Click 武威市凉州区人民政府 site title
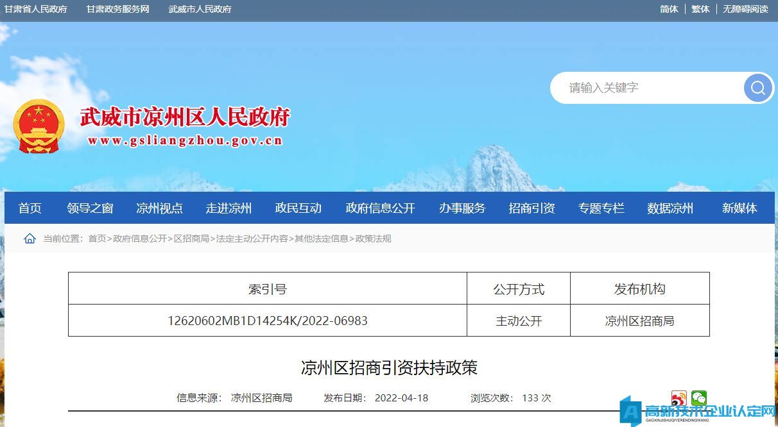The height and width of the screenshot is (427, 778). (185, 117)
